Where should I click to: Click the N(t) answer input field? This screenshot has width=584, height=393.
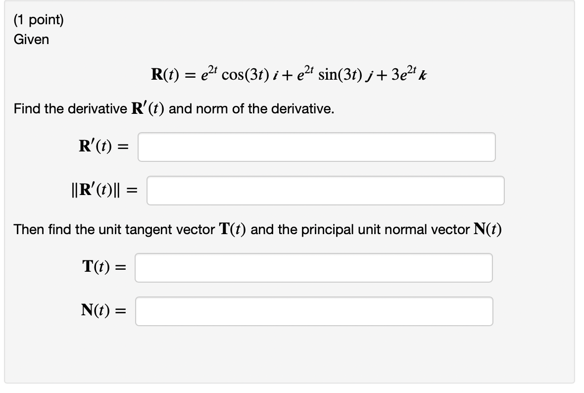click(314, 311)
